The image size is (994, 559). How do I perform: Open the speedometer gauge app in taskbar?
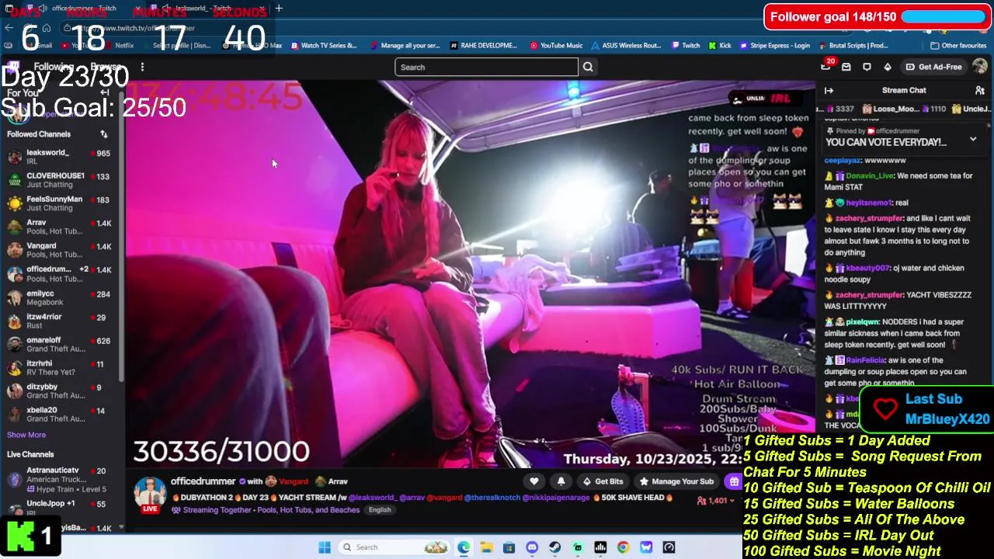669,547
